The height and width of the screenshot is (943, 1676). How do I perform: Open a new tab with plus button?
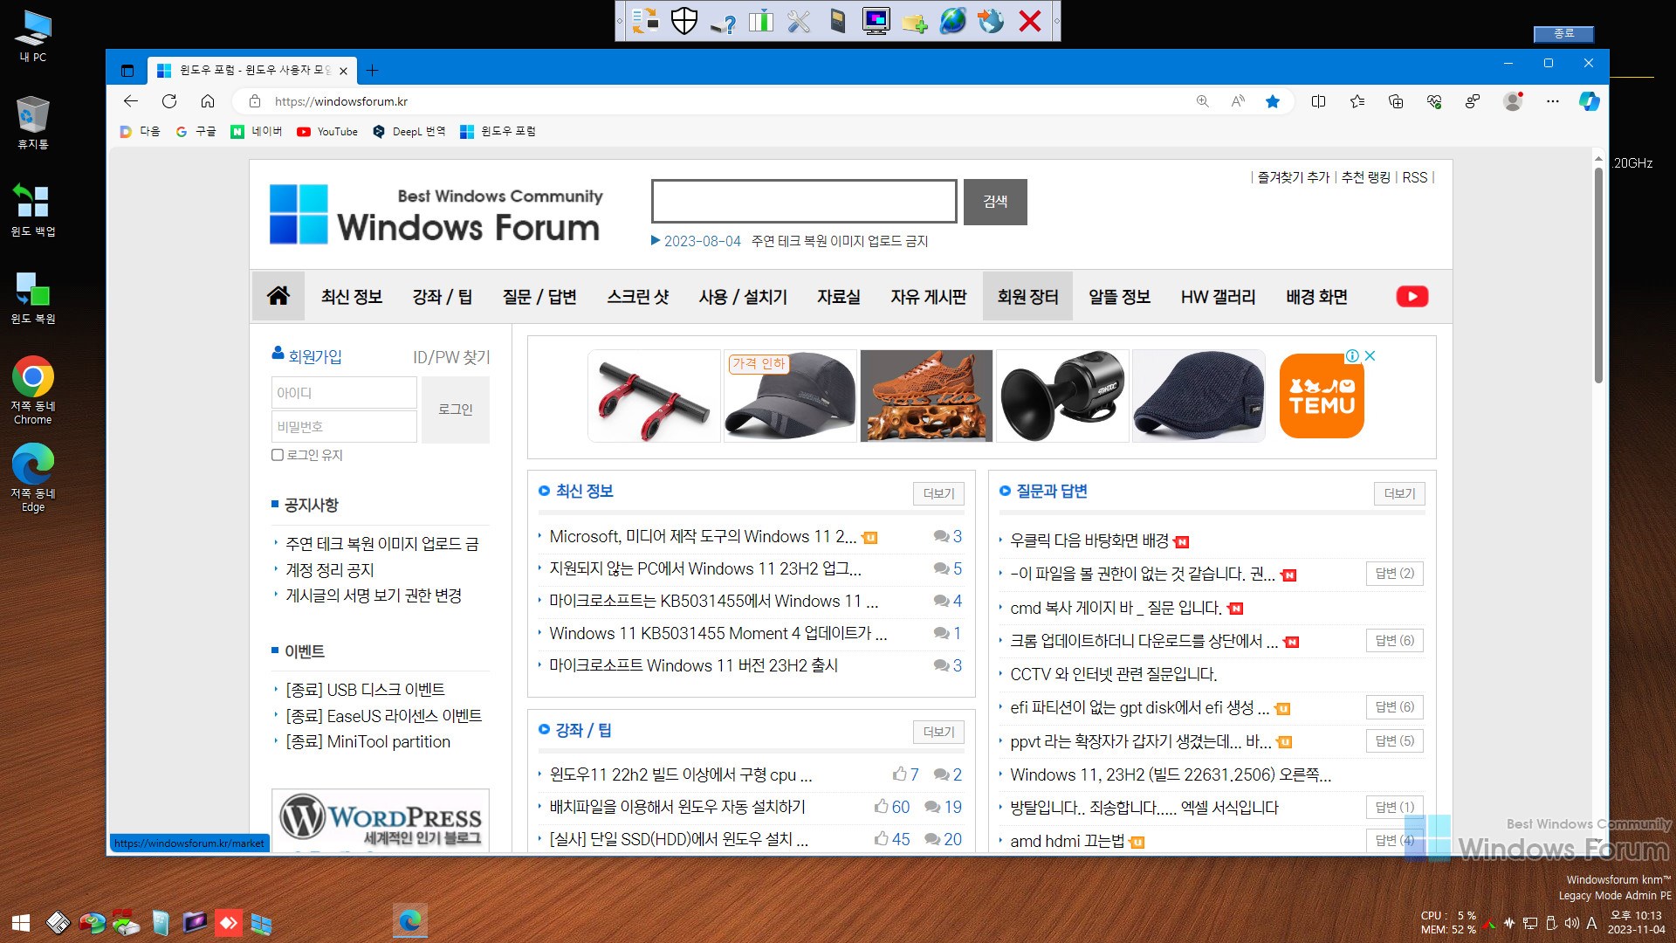[x=373, y=71]
